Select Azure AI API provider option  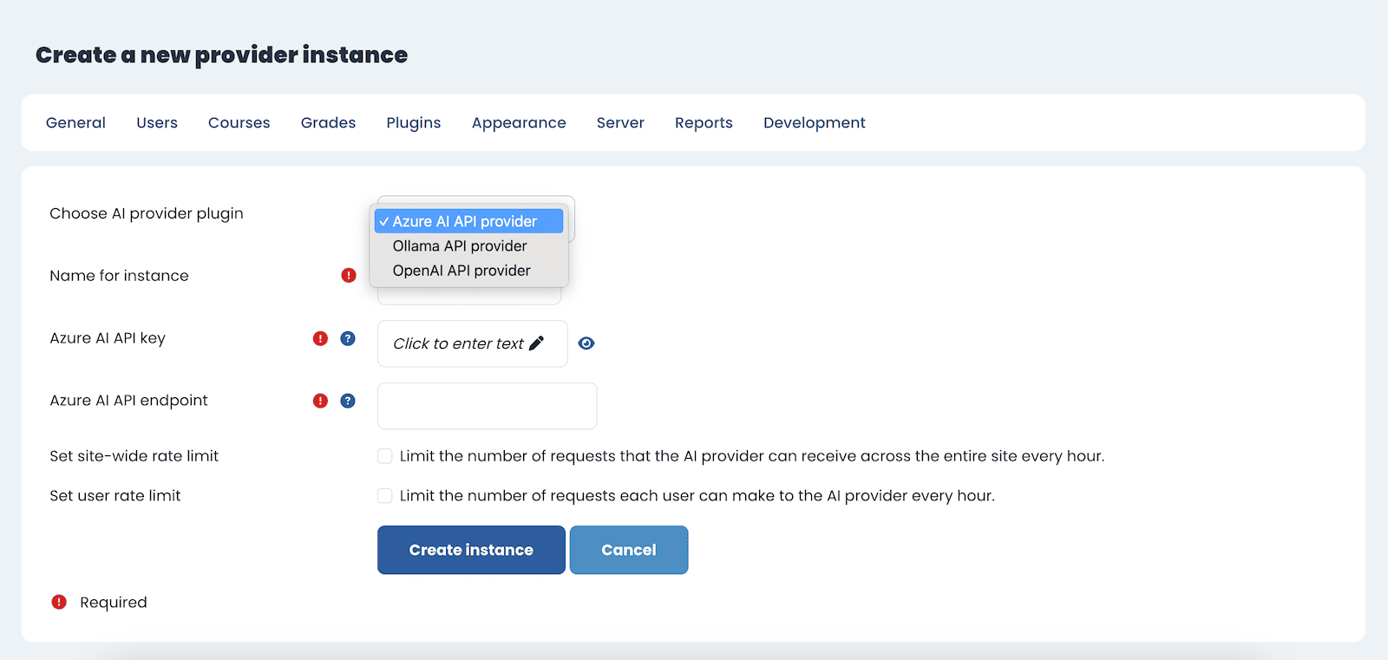click(x=468, y=221)
